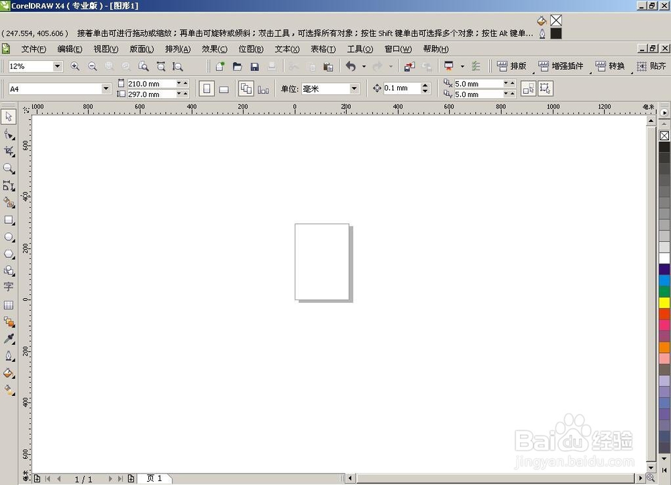Image resolution: width=671 pixels, height=485 pixels.
Task: Click the 排版 button
Action: 512,66
